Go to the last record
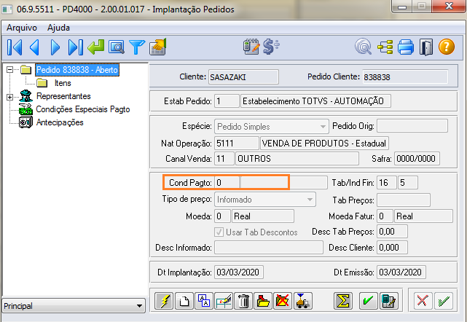 pos(75,47)
